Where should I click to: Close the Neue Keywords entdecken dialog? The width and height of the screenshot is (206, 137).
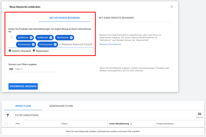(x=172, y=7)
